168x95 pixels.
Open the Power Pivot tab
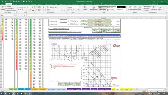click(89, 4)
